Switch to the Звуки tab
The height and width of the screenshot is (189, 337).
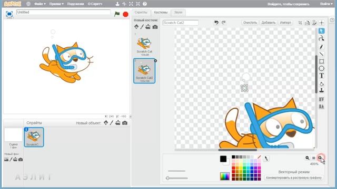coord(178,13)
